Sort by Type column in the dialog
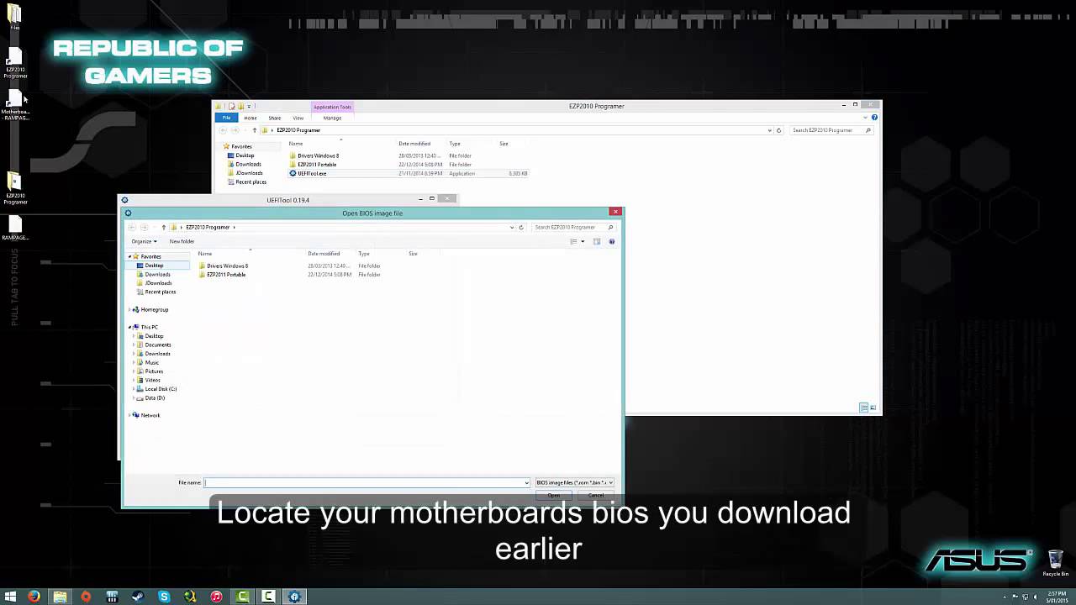1076x605 pixels. pyautogui.click(x=364, y=253)
